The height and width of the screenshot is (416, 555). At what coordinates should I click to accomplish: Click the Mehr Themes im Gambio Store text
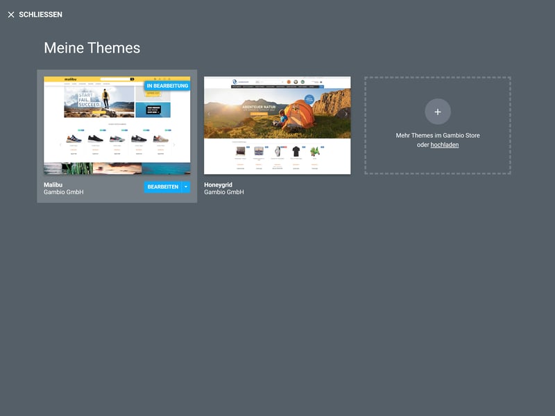point(438,135)
